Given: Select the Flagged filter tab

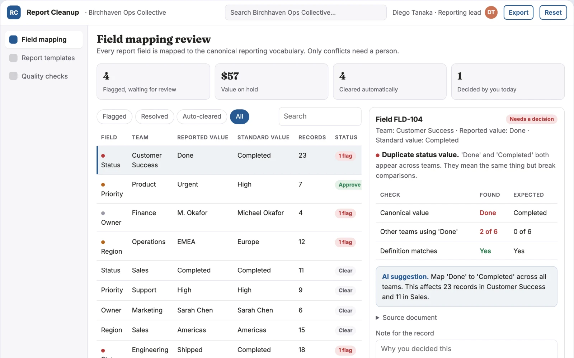Looking at the screenshot, I should [x=114, y=116].
